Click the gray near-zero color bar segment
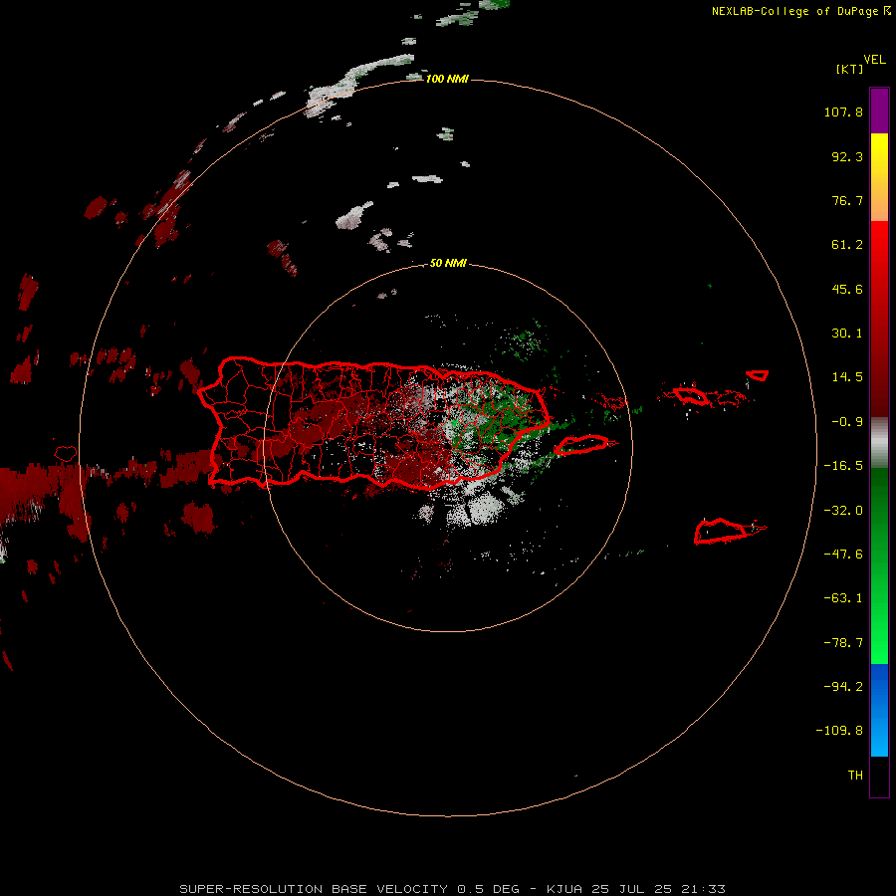The image size is (896, 896). (x=879, y=443)
